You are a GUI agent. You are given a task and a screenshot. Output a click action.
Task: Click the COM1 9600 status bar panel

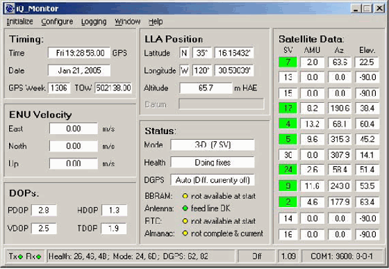point(342,256)
